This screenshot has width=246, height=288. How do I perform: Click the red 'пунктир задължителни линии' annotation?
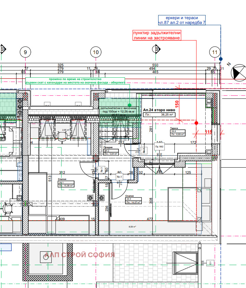tap(156, 35)
